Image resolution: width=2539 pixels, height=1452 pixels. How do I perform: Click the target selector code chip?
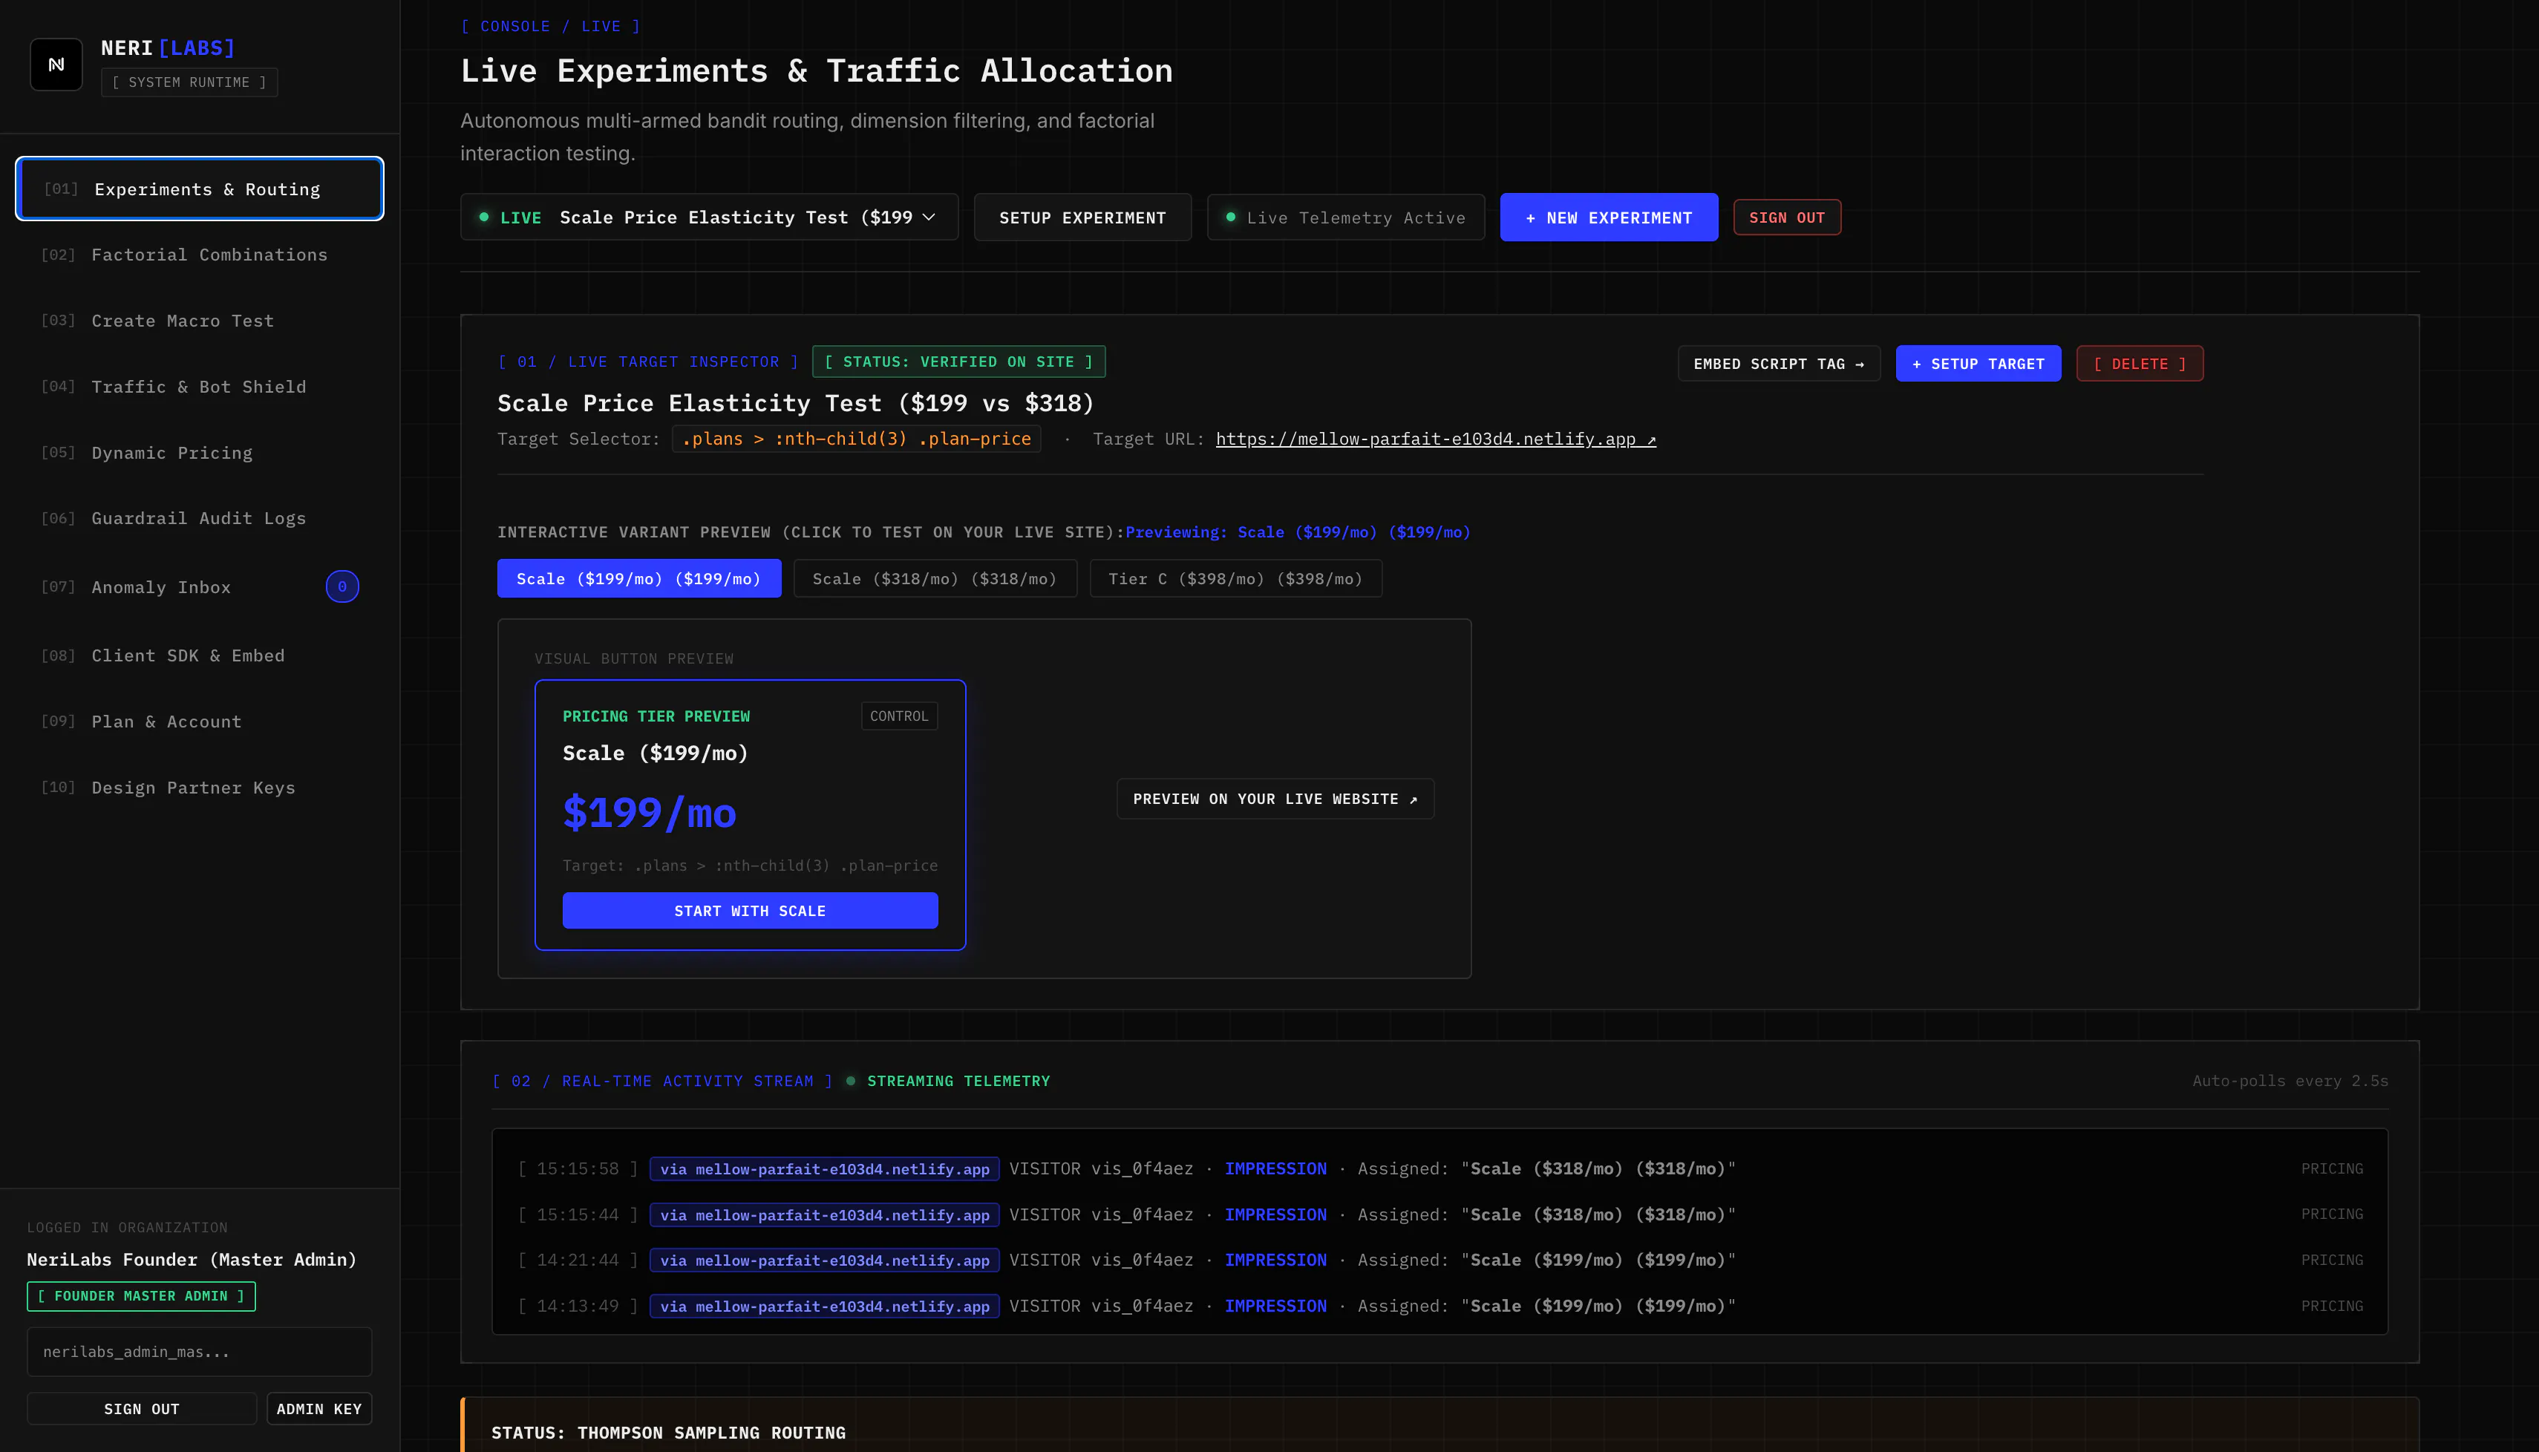click(856, 439)
